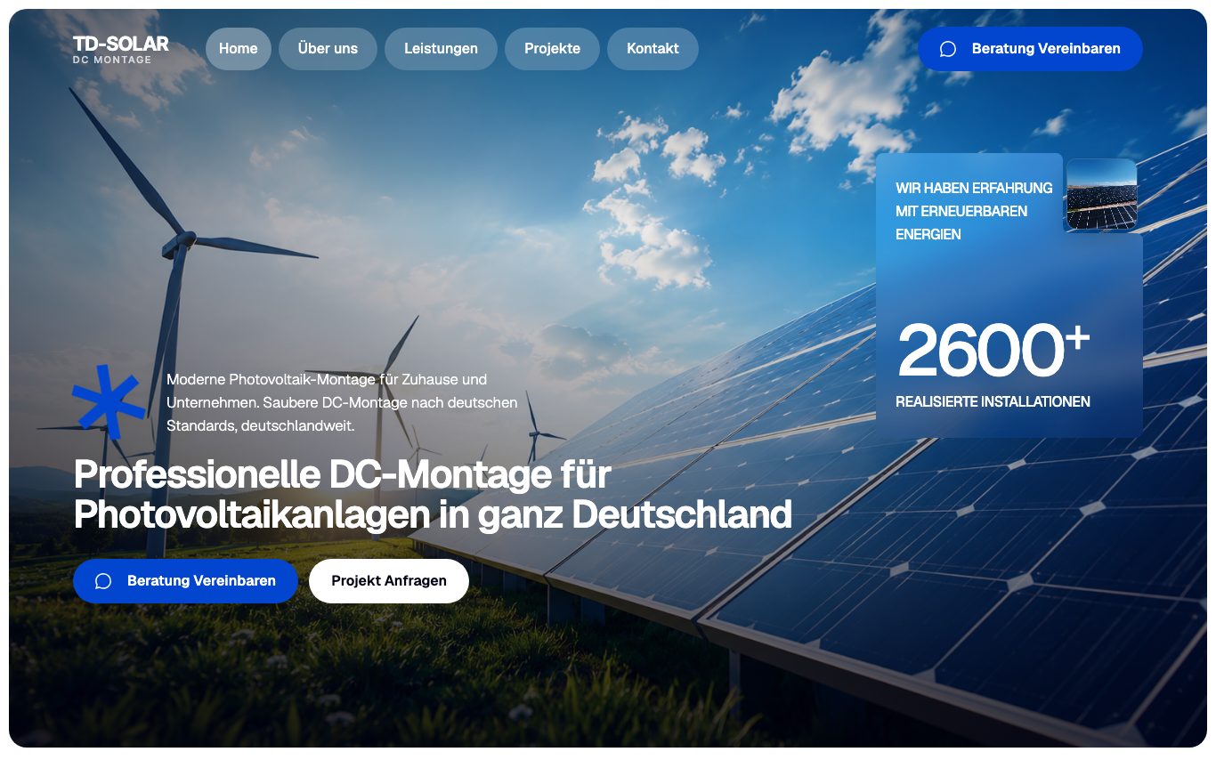Viewport: 1216px width, 760px height.
Task: Go to Über uns page
Action: coord(328,49)
